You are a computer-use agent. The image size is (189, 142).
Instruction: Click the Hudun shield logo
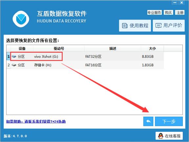21,19
